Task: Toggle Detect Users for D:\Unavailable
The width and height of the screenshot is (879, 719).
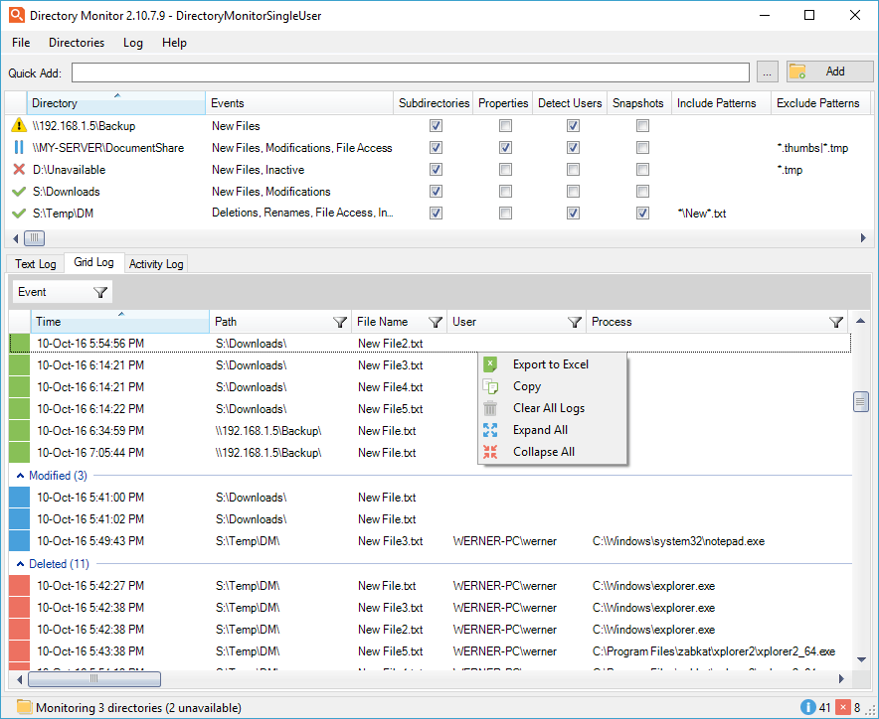Action: (573, 169)
